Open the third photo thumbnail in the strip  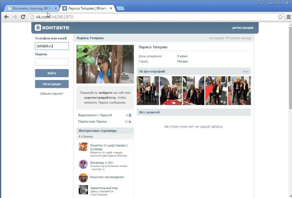point(193,90)
